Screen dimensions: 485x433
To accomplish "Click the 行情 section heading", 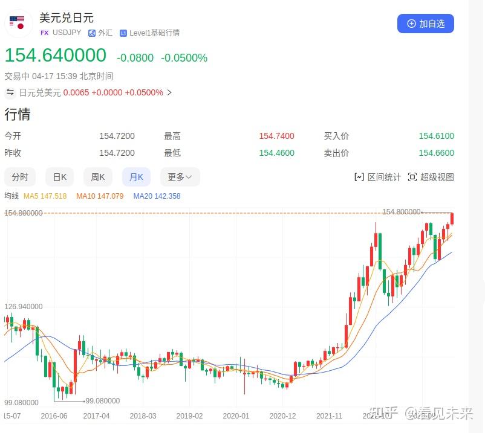I will 18,114.
